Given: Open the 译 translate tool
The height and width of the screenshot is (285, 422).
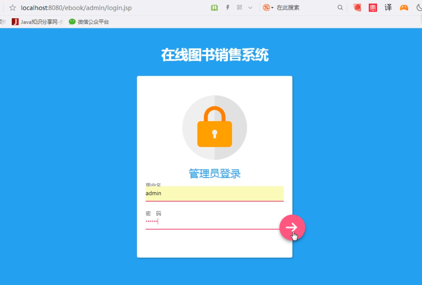Looking at the screenshot, I should tap(388, 8).
